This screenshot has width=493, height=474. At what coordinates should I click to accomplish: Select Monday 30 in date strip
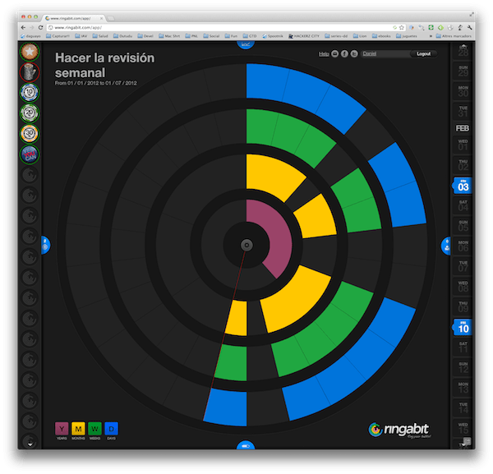click(x=463, y=91)
